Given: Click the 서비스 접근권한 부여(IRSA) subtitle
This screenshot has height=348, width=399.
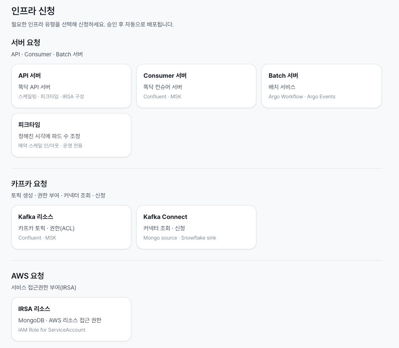Looking at the screenshot, I should coord(44,287).
